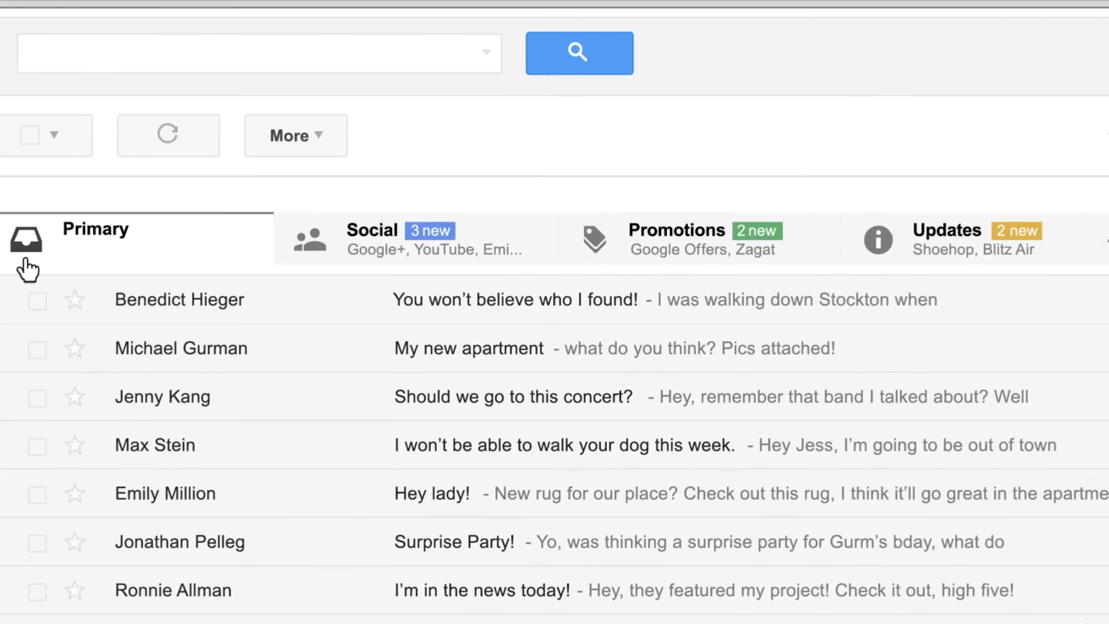This screenshot has width=1109, height=624.
Task: Star the Ronnie Allman email
Action: 75,590
